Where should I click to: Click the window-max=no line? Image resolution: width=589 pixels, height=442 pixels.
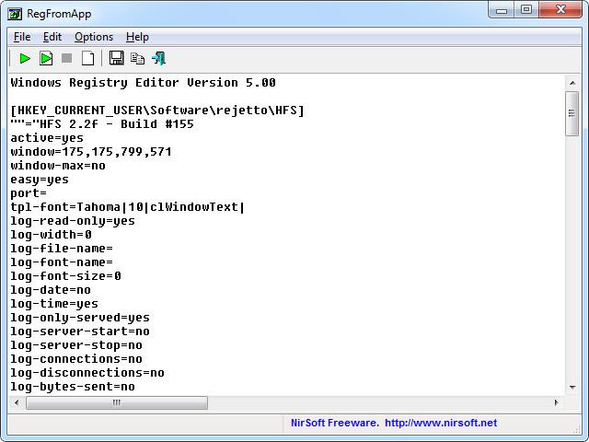coord(58,166)
